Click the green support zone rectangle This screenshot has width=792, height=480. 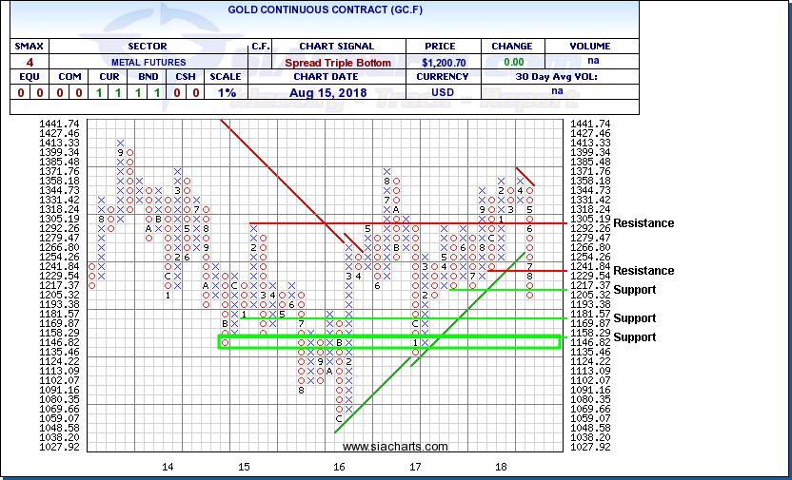[388, 341]
